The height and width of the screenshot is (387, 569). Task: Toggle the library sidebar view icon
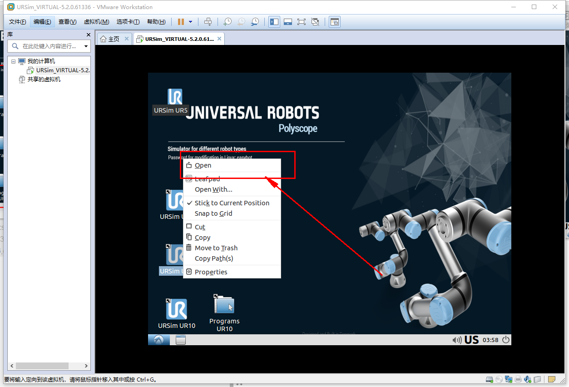pos(274,22)
